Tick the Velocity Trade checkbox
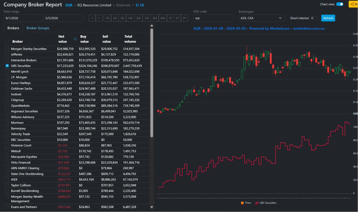 point(7,134)
